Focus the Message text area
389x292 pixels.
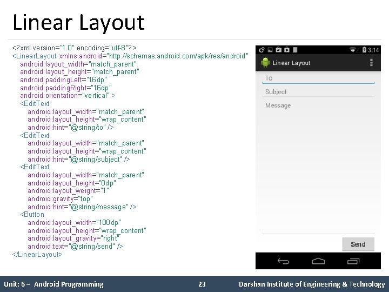coord(318,167)
